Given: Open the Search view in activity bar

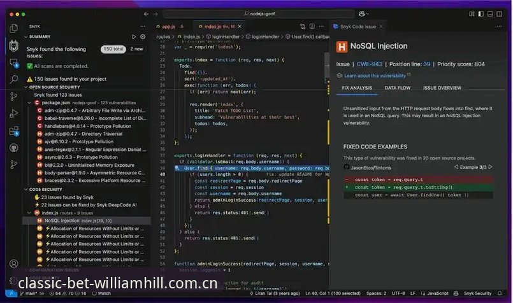Looking at the screenshot, I should (x=14, y=79).
